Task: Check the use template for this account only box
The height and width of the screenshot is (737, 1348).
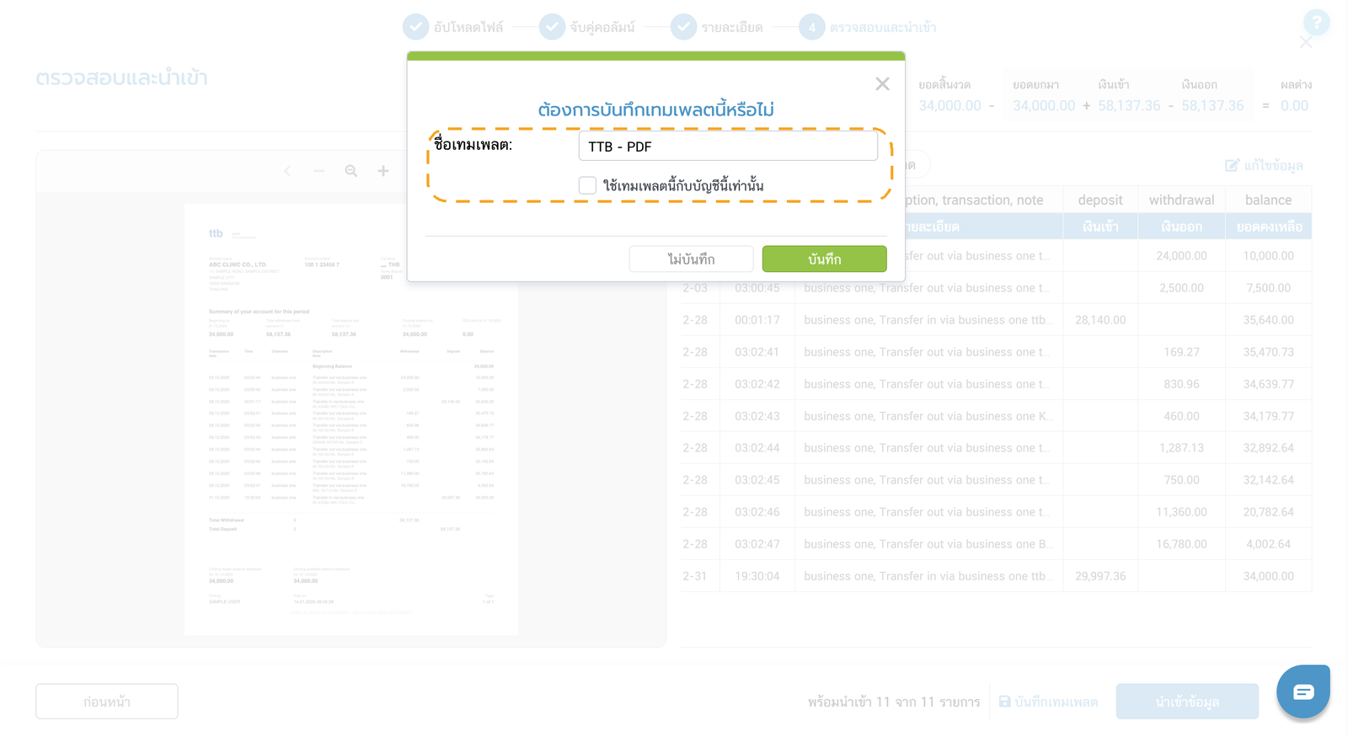Action: (x=587, y=185)
